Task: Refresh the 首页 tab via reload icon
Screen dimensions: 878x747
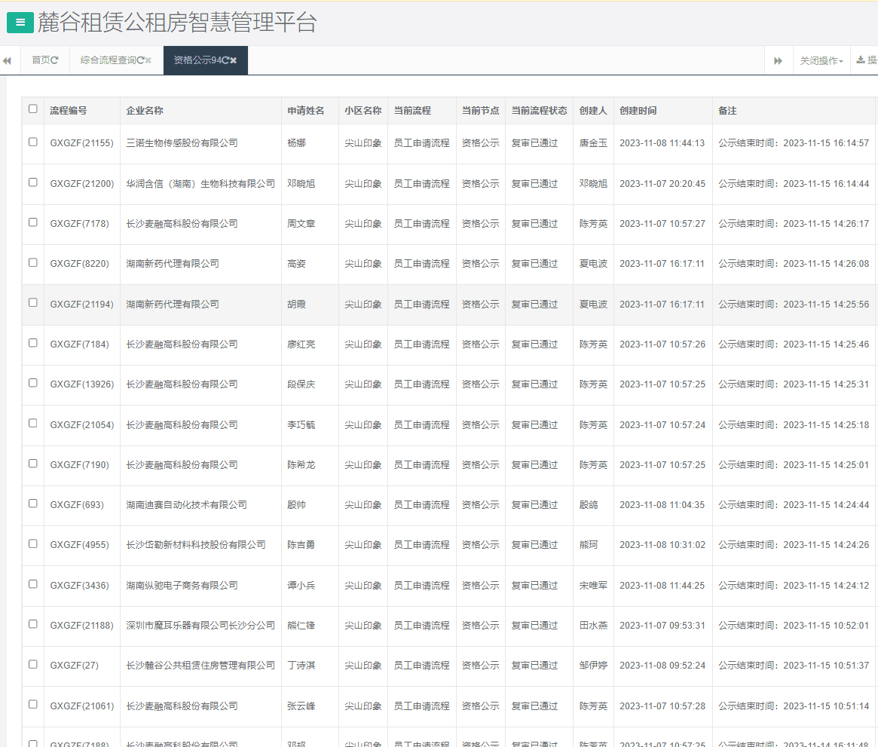Action: tap(55, 60)
